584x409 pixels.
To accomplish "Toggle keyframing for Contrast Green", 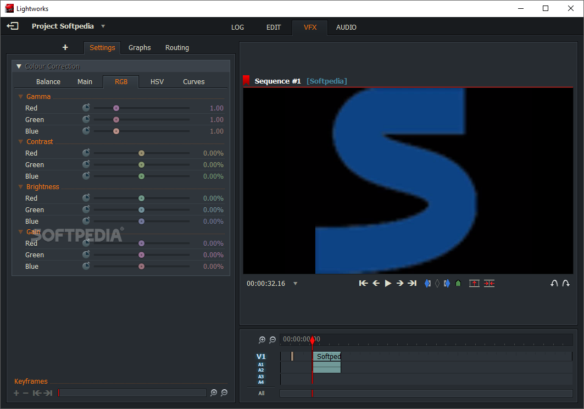I will click(86, 164).
